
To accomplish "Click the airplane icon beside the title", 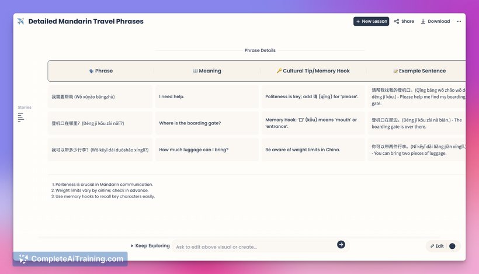I will [21, 22].
